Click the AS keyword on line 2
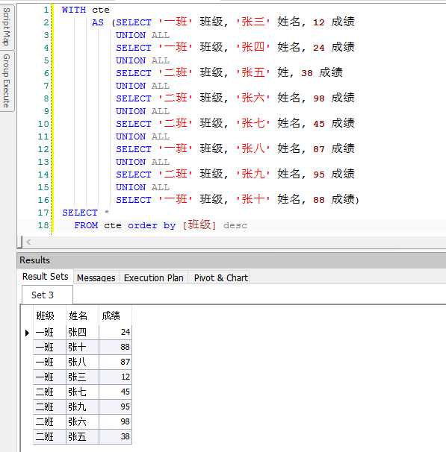Screen dimensions: 446x452 98,22
